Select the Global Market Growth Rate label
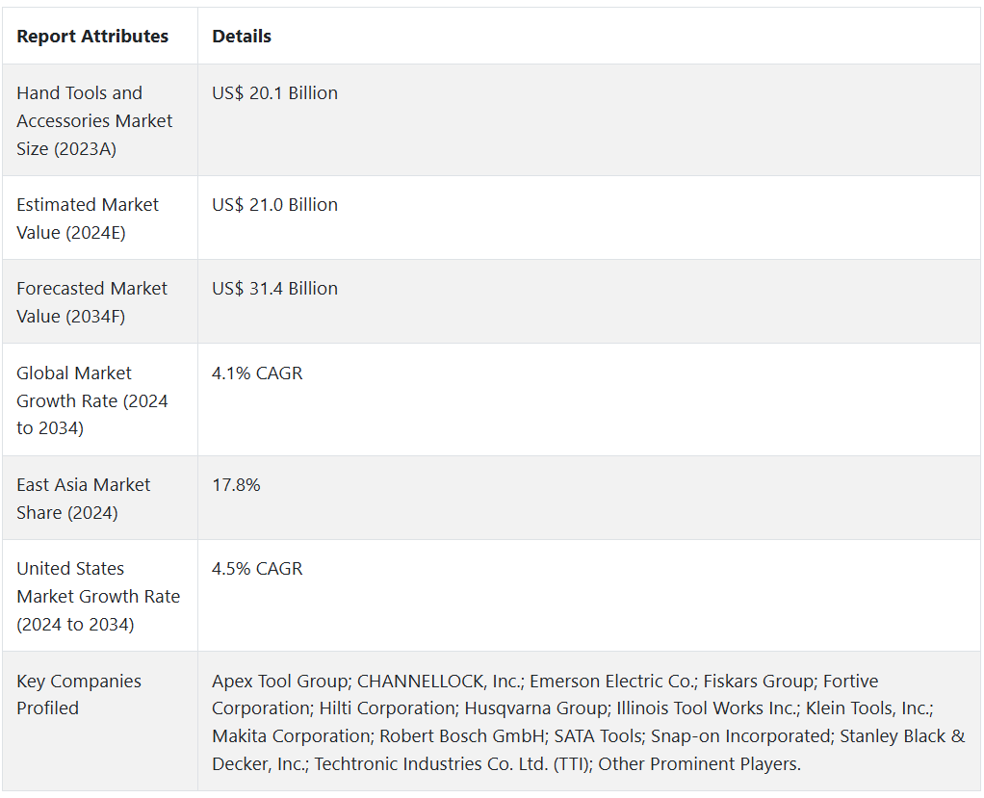The width and height of the screenshot is (984, 798). click(91, 400)
